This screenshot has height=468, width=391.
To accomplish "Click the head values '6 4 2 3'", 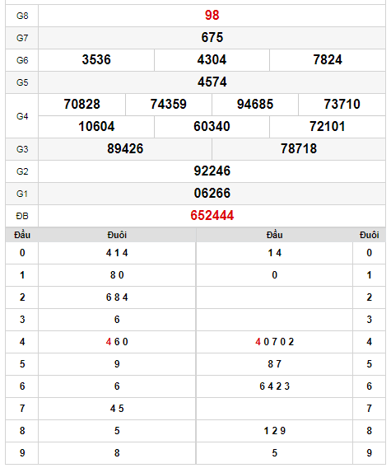I will 274,386.
